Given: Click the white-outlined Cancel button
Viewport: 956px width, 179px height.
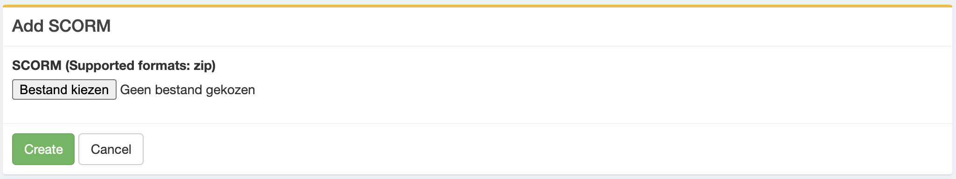Looking at the screenshot, I should click(111, 149).
